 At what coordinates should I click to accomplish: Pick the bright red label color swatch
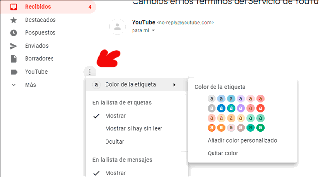coord(260,108)
